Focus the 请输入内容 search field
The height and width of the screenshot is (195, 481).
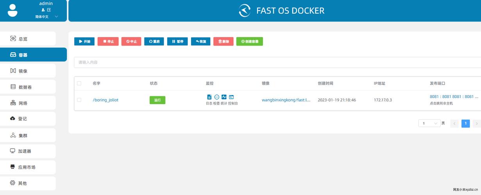pyautogui.click(x=277, y=62)
